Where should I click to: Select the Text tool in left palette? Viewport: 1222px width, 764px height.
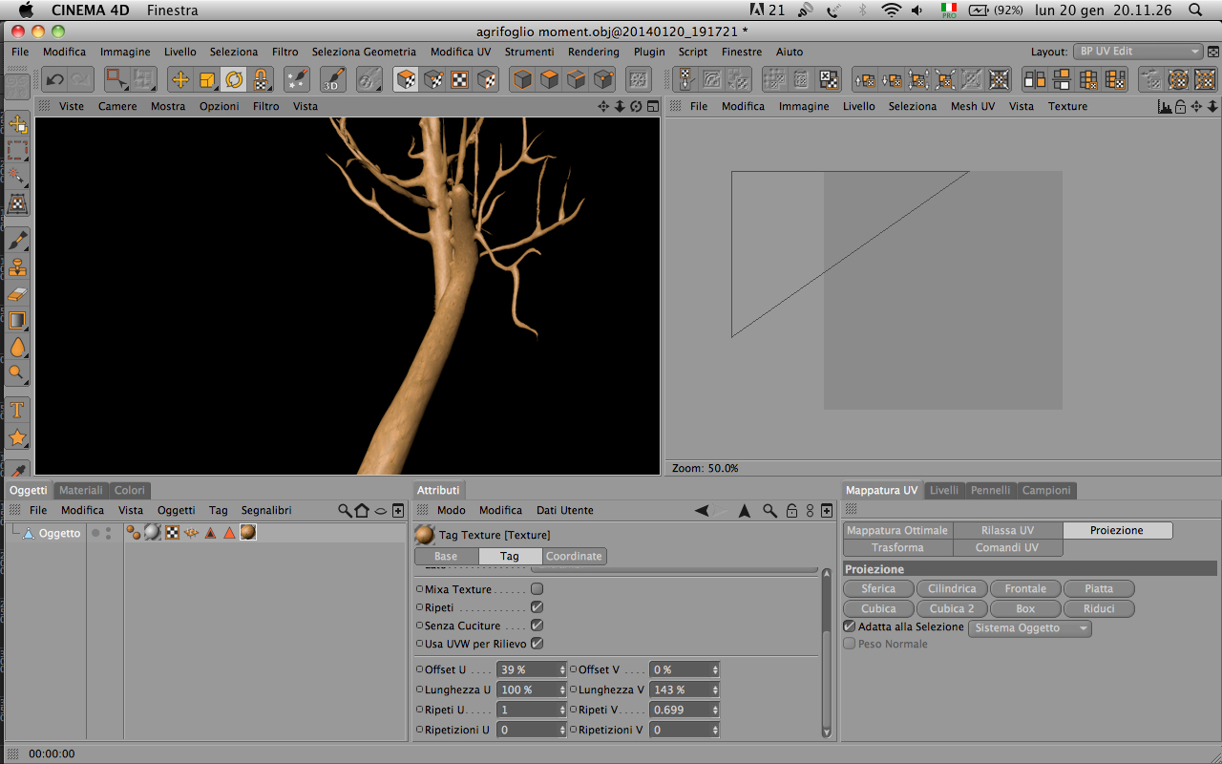pyautogui.click(x=17, y=411)
